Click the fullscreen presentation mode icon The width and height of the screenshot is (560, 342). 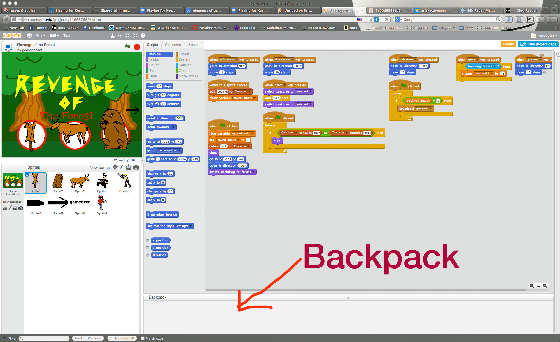pyautogui.click(x=8, y=47)
